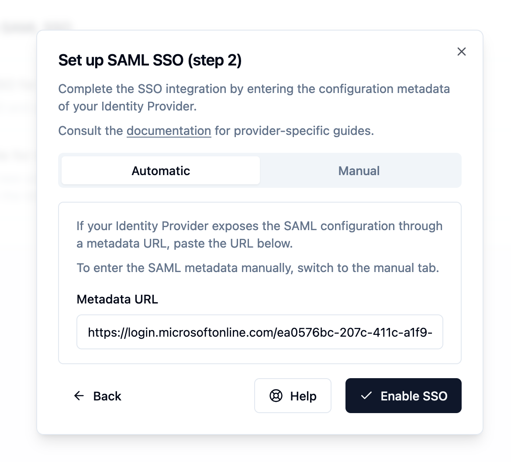Click the Metadata URL field label
The width and height of the screenshot is (511, 462).
click(117, 299)
